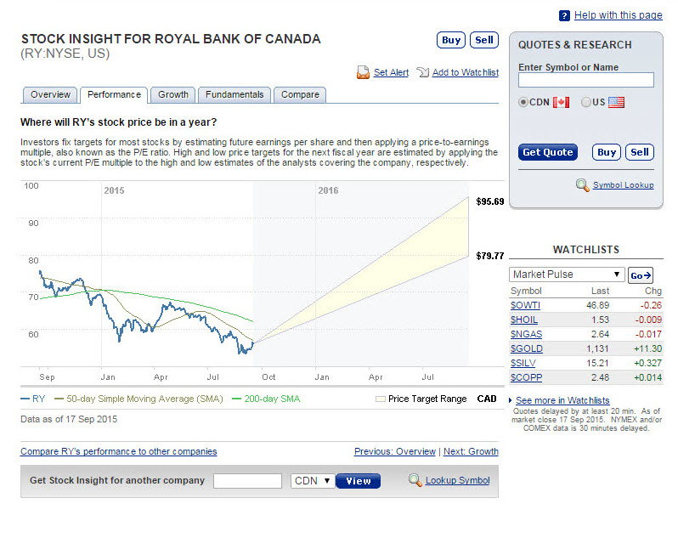Click Buy button in Quotes & Research
This screenshot has height=549, width=678.
click(607, 152)
